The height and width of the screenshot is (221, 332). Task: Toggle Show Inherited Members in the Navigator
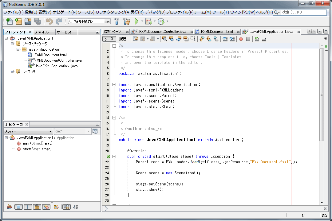click(x=9, y=207)
